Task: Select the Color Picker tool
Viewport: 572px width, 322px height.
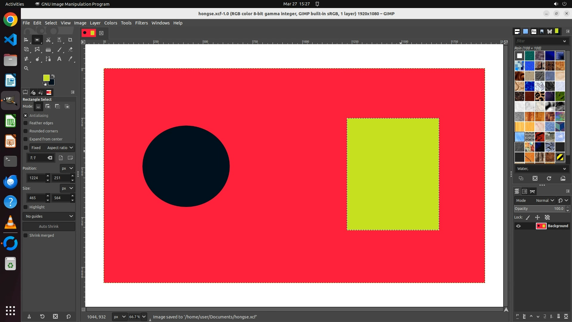Action: 70,59
